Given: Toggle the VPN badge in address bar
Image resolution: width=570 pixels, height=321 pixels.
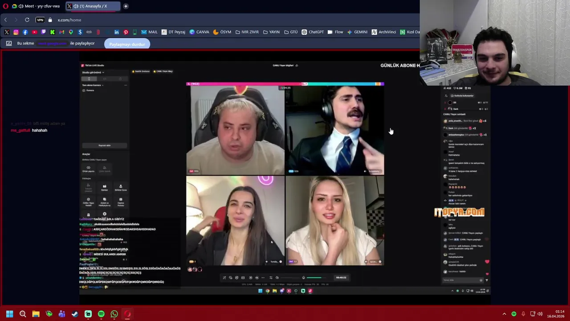Looking at the screenshot, I should click(x=40, y=20).
